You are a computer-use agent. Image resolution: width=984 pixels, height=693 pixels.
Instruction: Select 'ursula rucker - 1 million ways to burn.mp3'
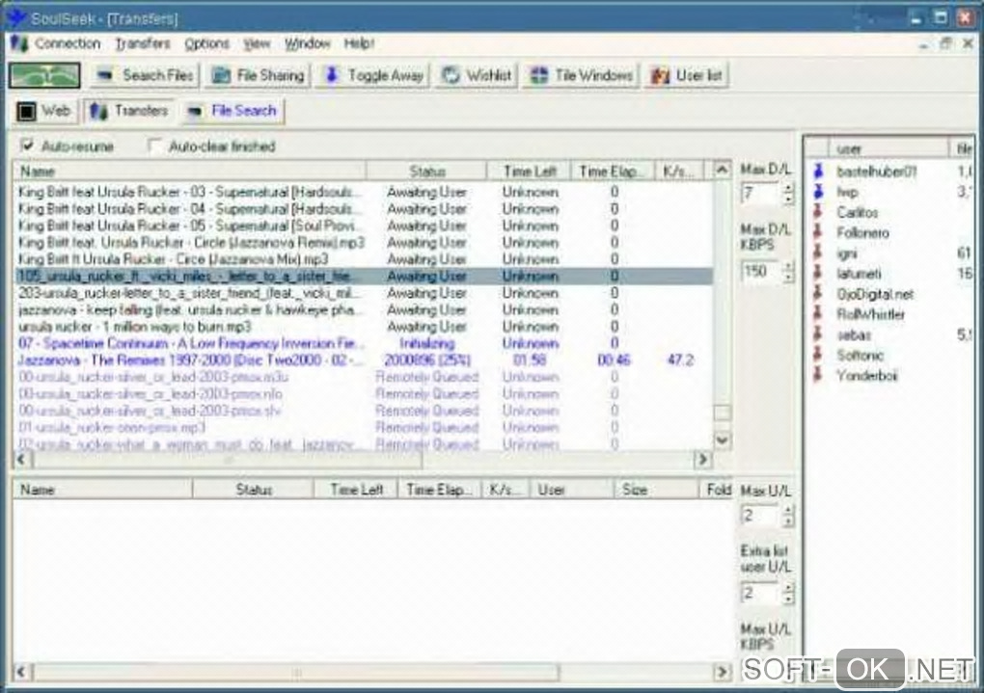364,326
